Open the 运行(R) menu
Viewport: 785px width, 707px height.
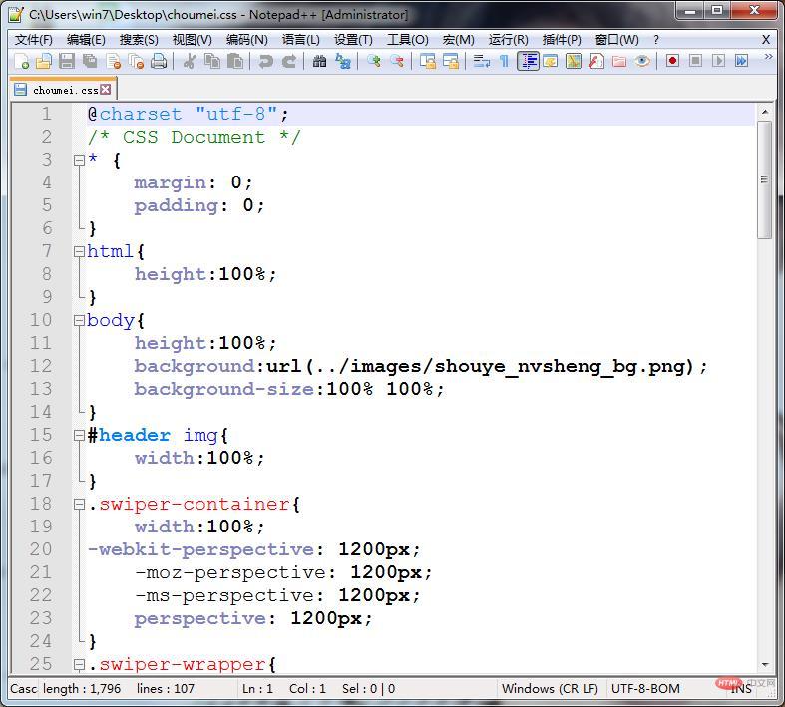click(x=509, y=40)
